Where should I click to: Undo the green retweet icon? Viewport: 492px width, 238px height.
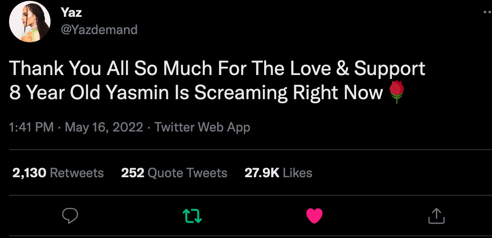tap(192, 216)
